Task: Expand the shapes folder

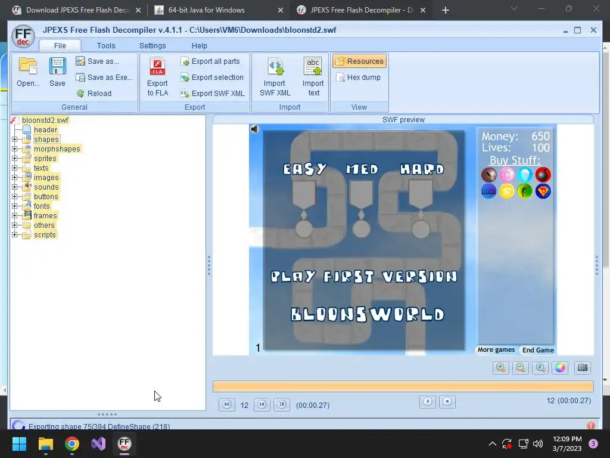Action: pos(14,140)
